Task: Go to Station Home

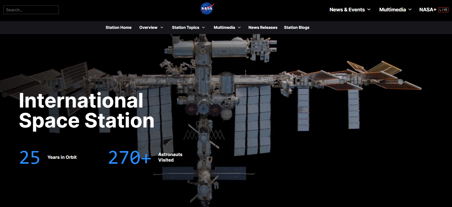Action: click(x=118, y=27)
